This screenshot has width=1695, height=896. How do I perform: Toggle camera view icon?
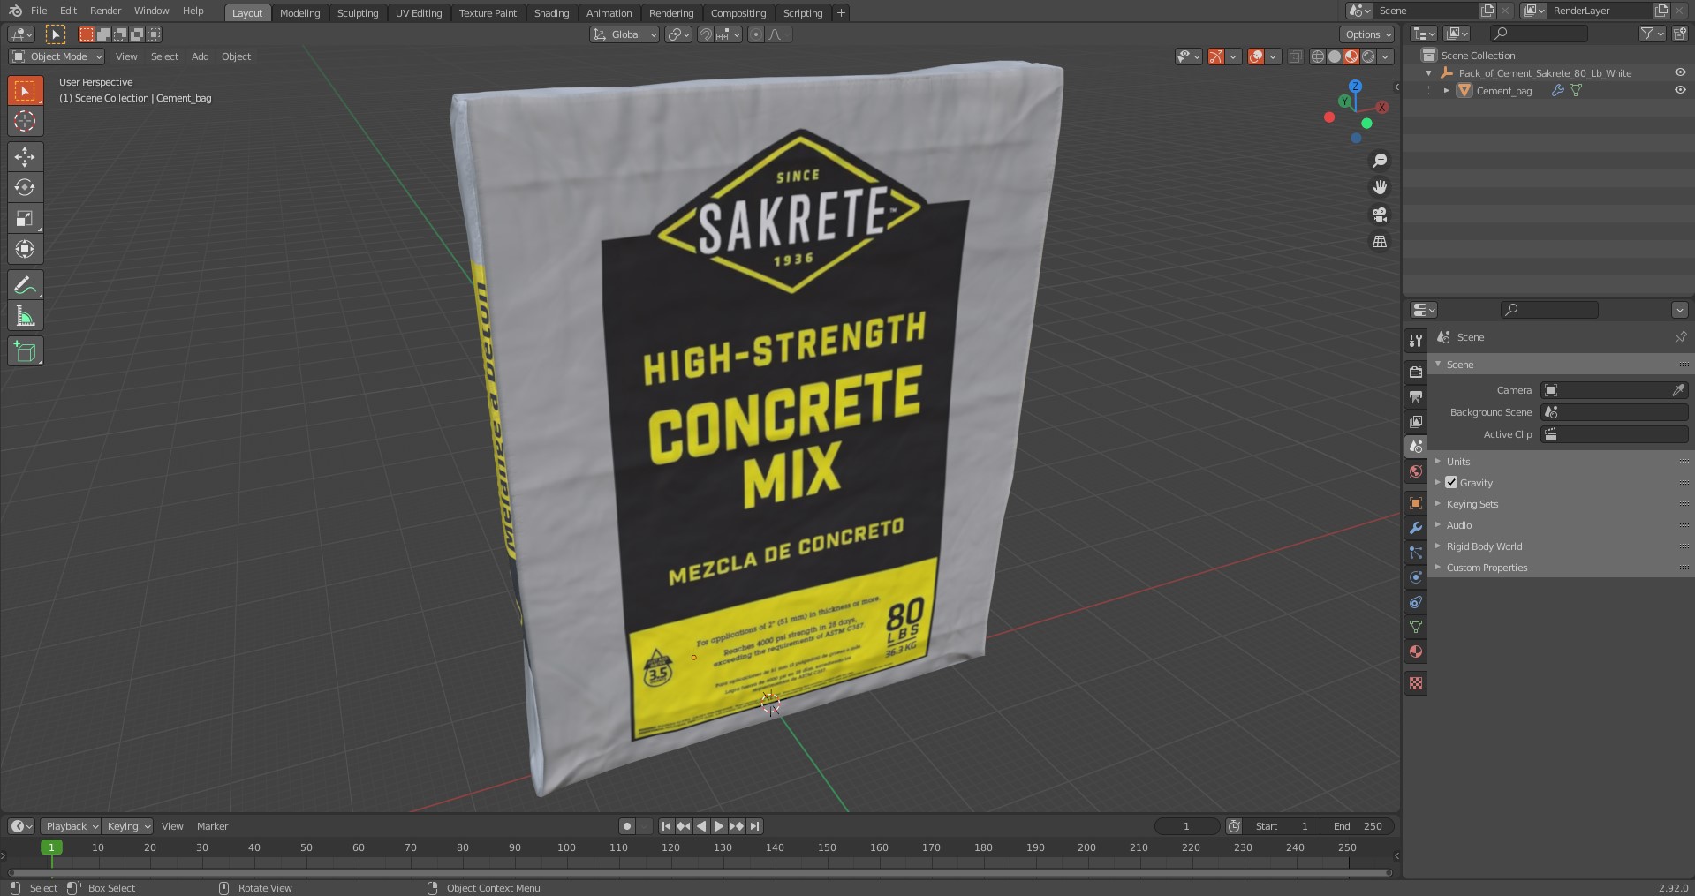(x=1379, y=215)
